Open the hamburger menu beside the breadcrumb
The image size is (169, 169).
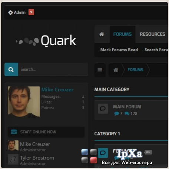pos(100,70)
